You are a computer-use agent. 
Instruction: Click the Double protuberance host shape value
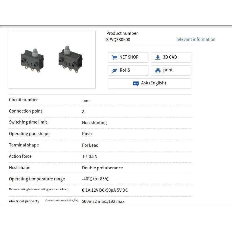(x=102, y=168)
